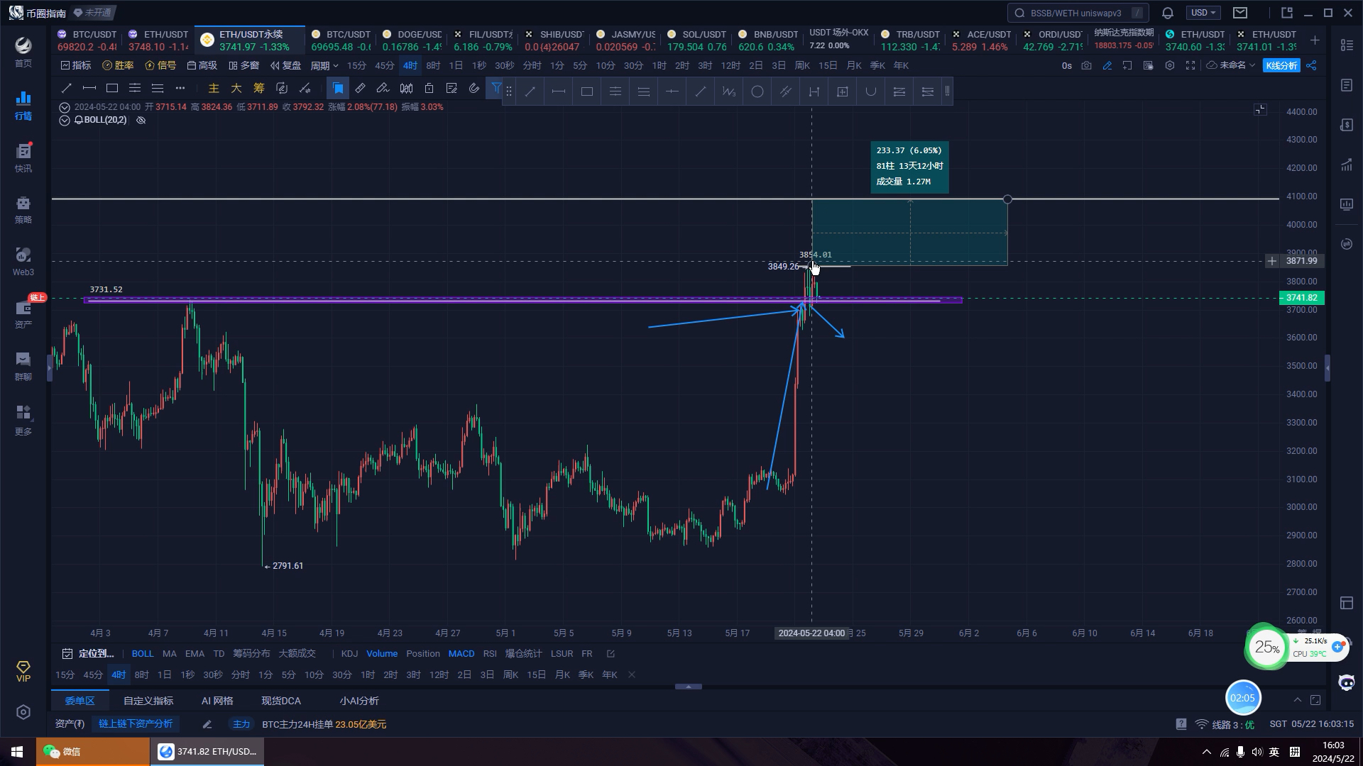Switch to the AI 网格 tab
1363x766 pixels.
tap(217, 701)
